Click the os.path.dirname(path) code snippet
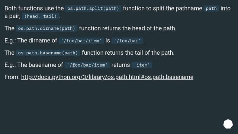 [x=46, y=28]
